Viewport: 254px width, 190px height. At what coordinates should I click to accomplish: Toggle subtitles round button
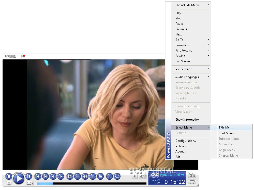pos(78,176)
